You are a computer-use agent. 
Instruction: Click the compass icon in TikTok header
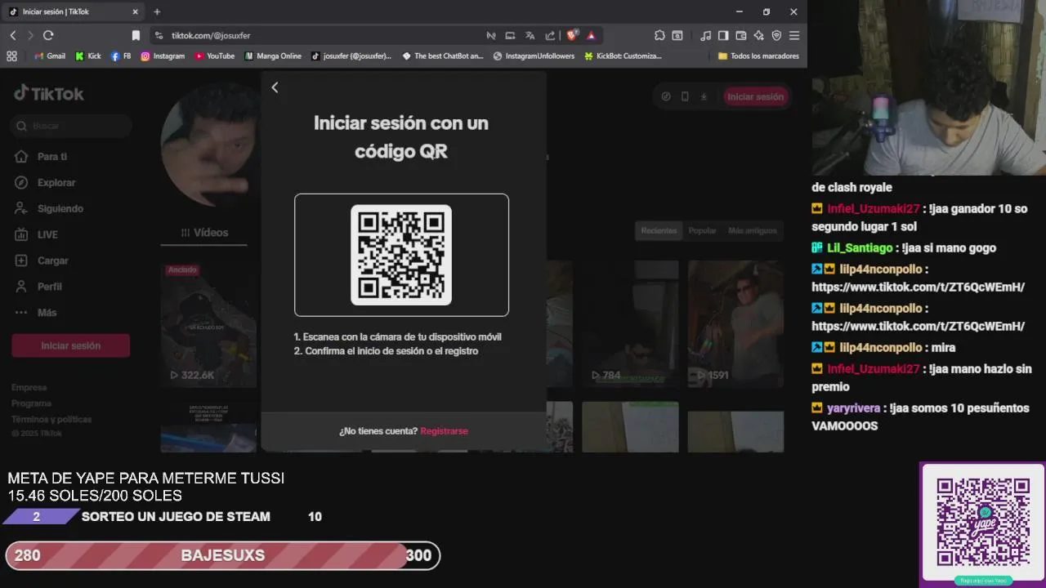coord(666,96)
